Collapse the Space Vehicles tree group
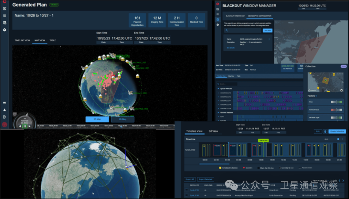349x199 pixels. point(218,88)
